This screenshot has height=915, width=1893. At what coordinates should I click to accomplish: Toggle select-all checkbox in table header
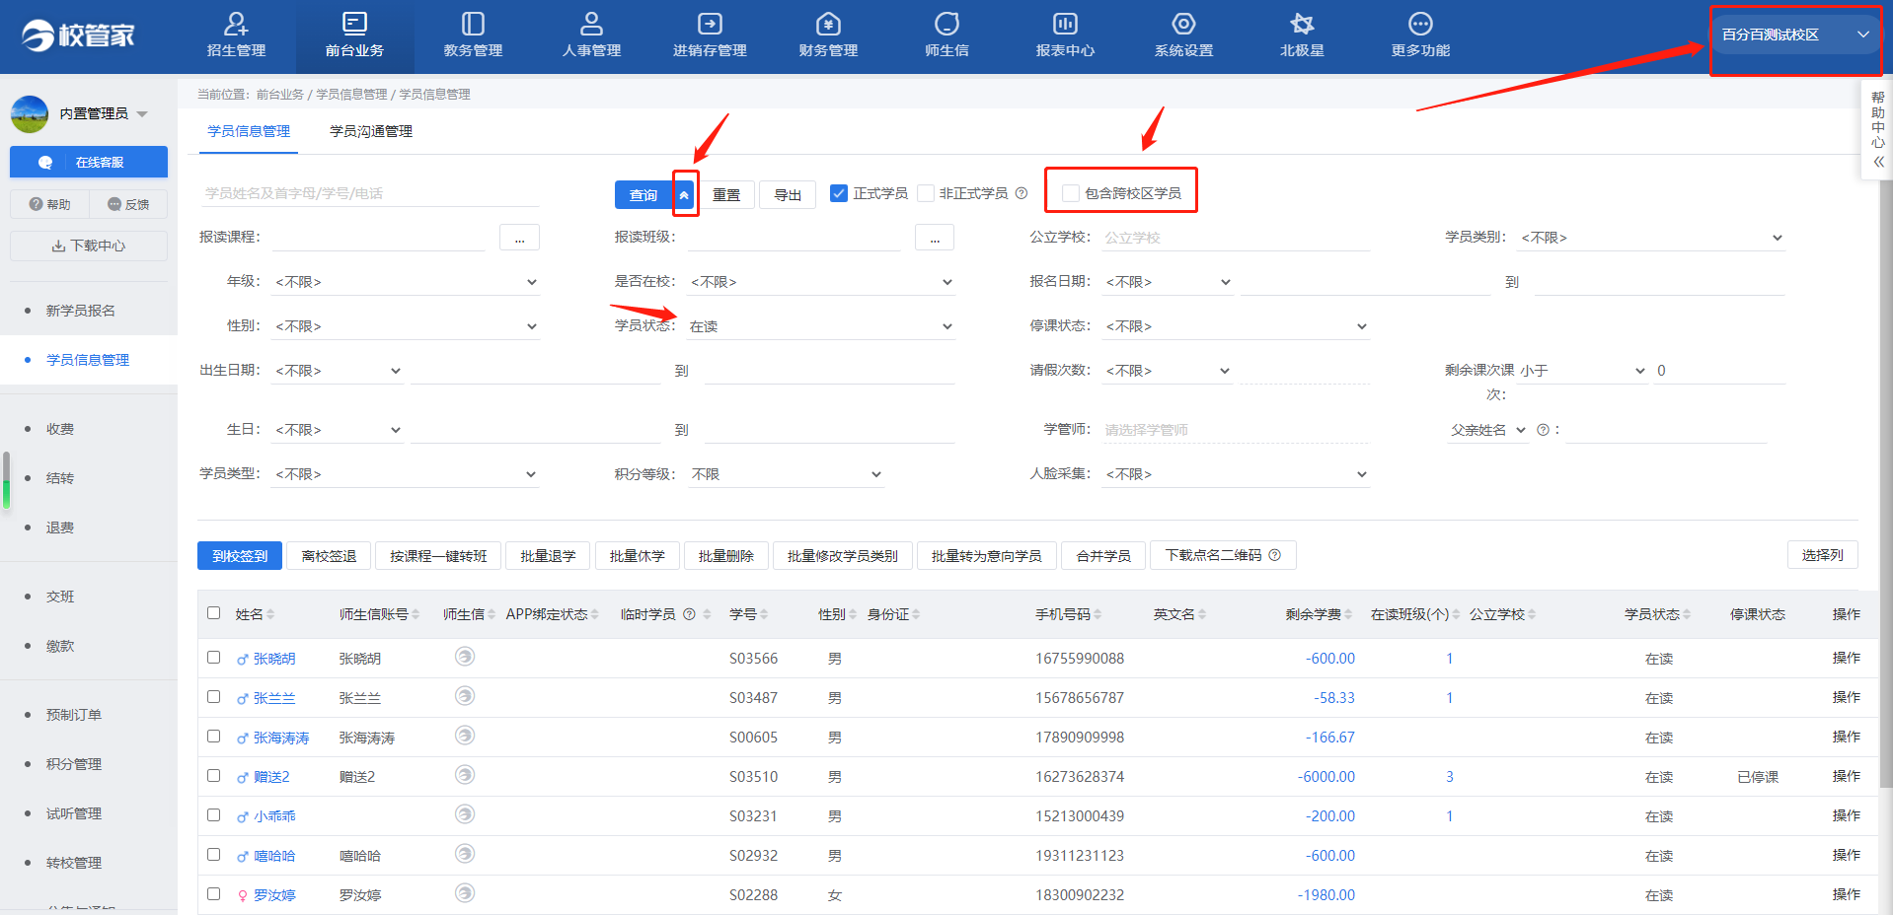pos(214,613)
